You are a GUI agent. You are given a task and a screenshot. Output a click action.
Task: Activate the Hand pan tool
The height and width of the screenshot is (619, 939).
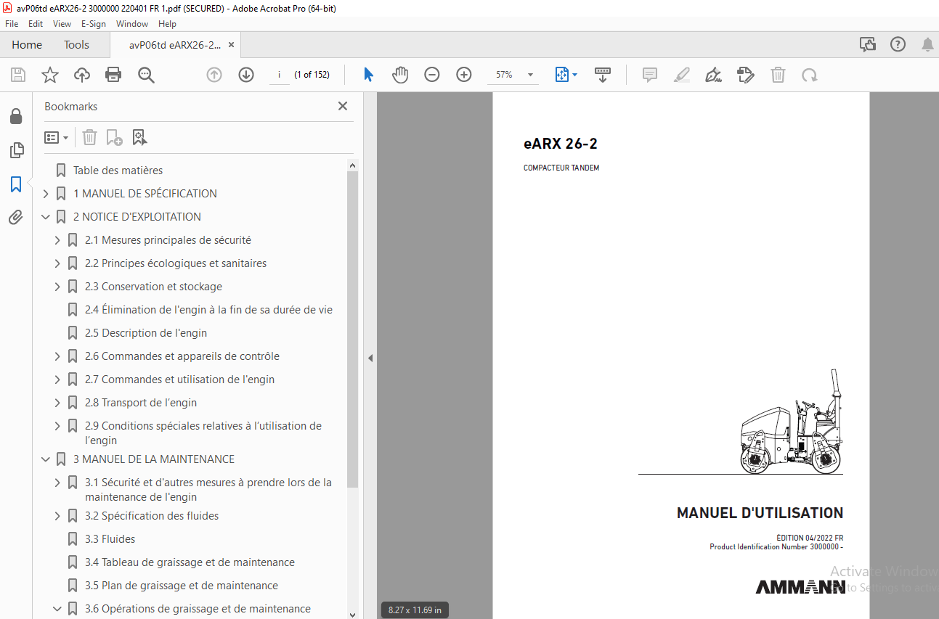(x=400, y=75)
